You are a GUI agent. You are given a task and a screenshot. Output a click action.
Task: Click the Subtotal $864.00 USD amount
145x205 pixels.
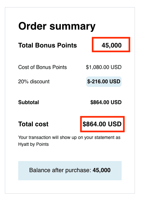(106, 102)
